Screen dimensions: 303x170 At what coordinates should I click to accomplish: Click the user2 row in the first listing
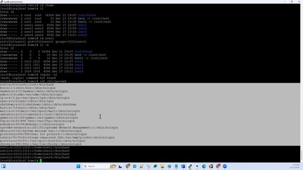coord(43,28)
